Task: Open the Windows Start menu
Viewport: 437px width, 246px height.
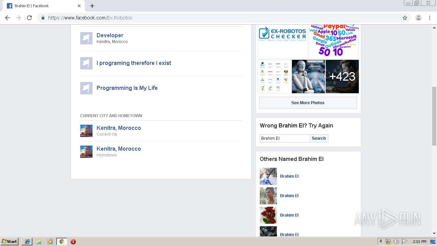Action: [10, 242]
